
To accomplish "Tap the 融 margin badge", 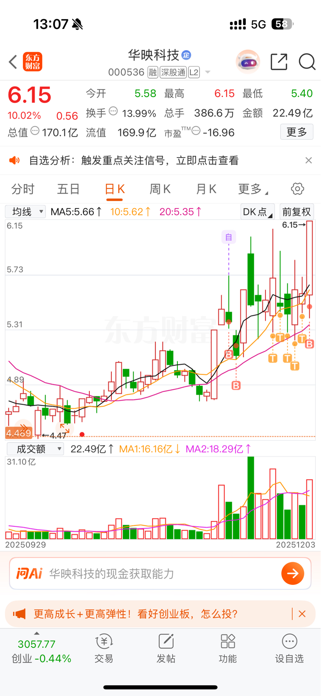I will coord(153,73).
